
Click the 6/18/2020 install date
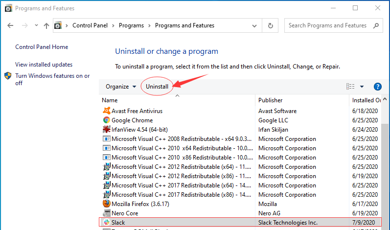click(365, 111)
